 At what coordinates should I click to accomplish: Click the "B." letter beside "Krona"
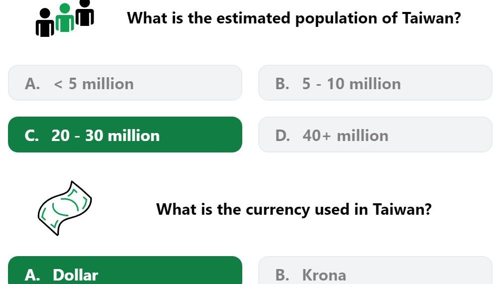pos(282,275)
